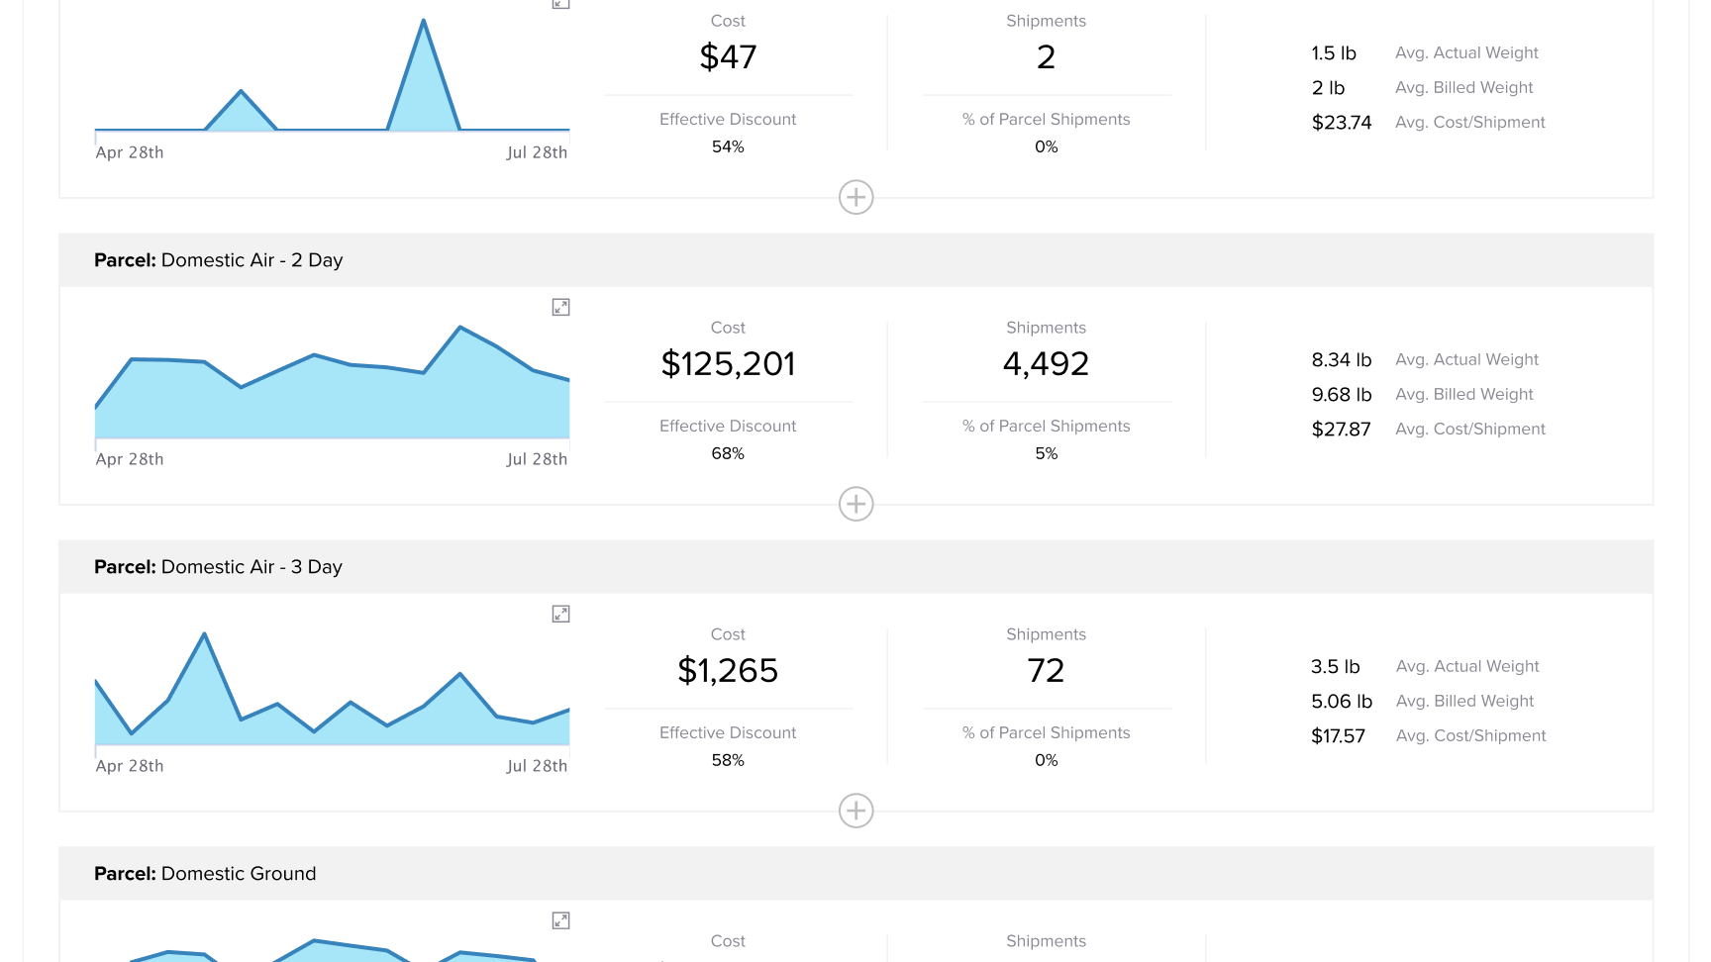Expand the Domestic Air 3 Day chart fullscreen
The height and width of the screenshot is (962, 1711).
(560, 614)
